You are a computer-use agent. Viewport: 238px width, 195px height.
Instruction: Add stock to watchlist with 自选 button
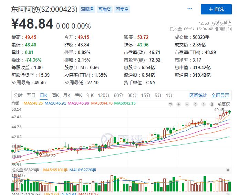pyautogui.click(x=216, y=9)
